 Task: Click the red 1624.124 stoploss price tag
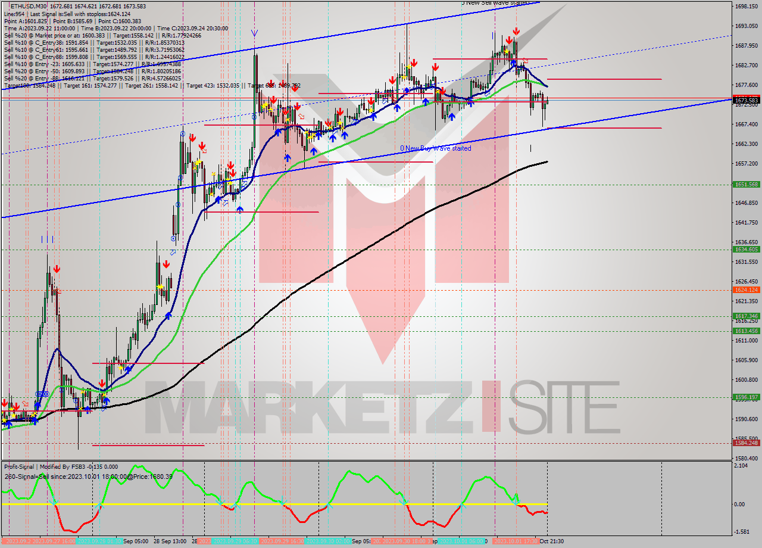click(x=746, y=290)
